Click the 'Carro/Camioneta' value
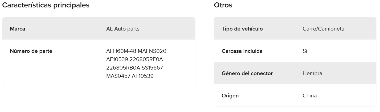The width and height of the screenshot is (380, 112). [x=323, y=29]
